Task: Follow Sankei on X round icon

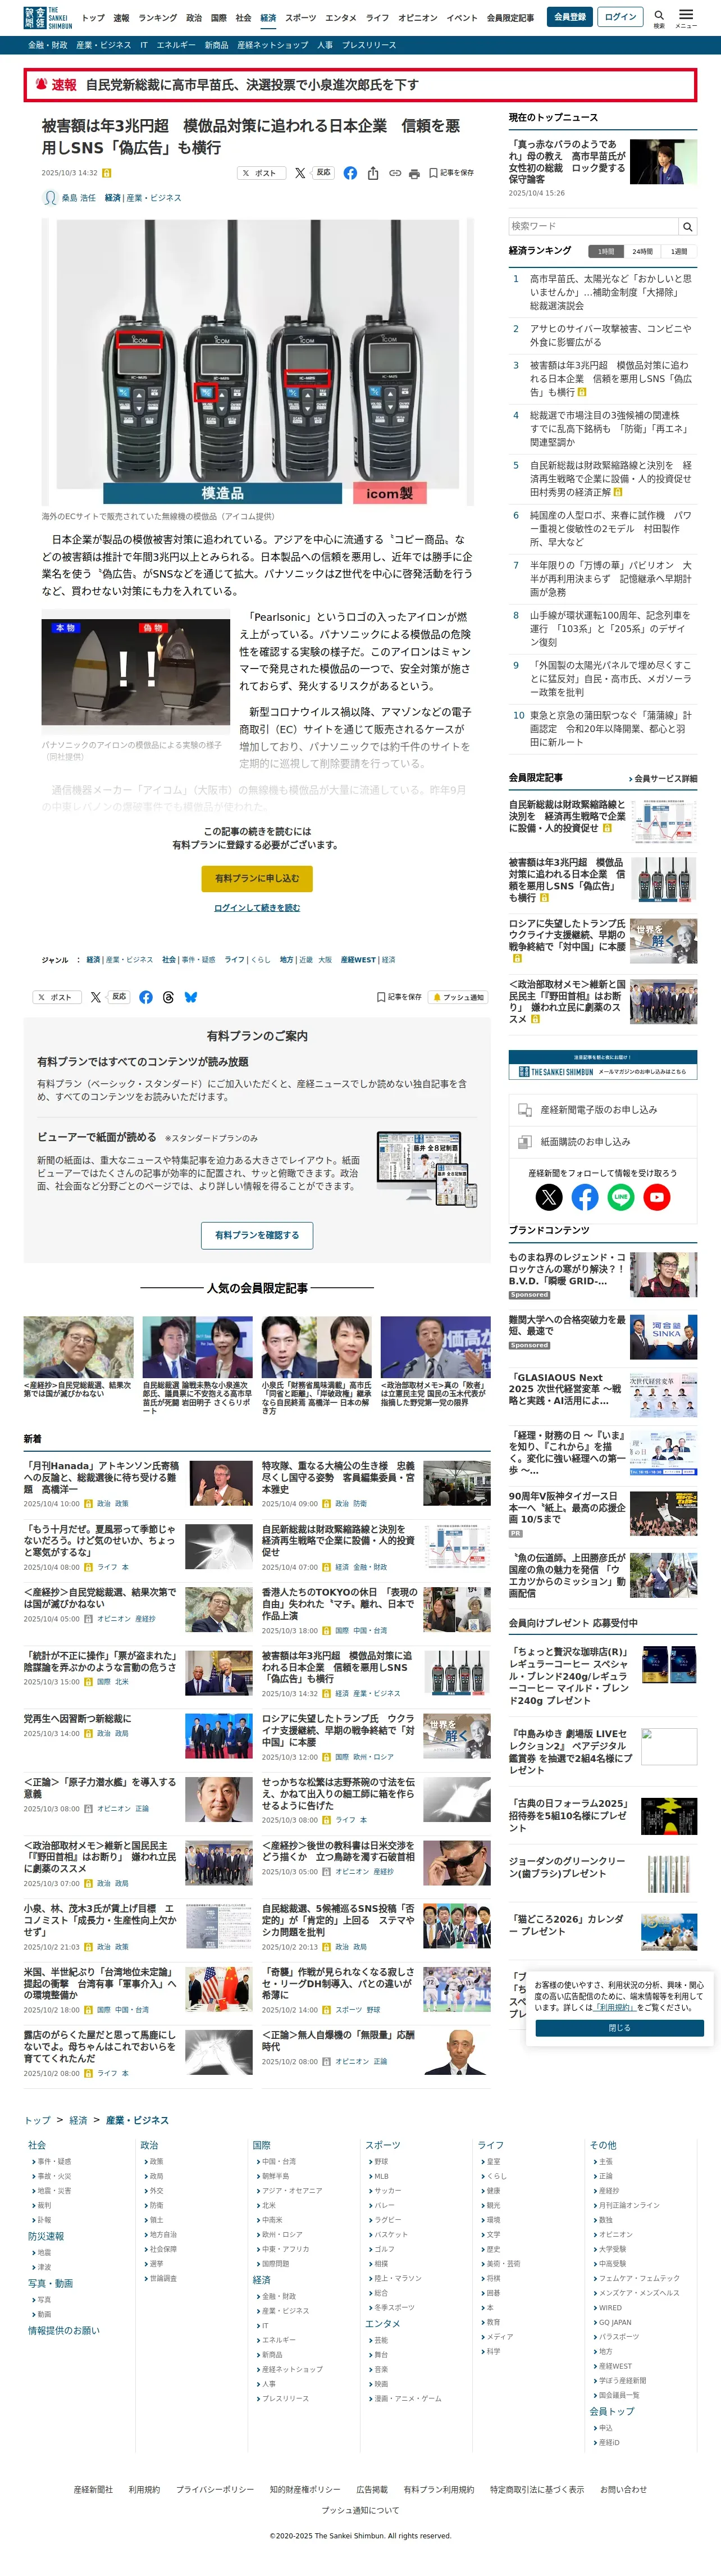Action: [549, 1197]
